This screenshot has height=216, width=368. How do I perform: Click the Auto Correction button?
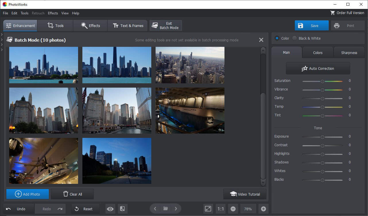click(318, 68)
